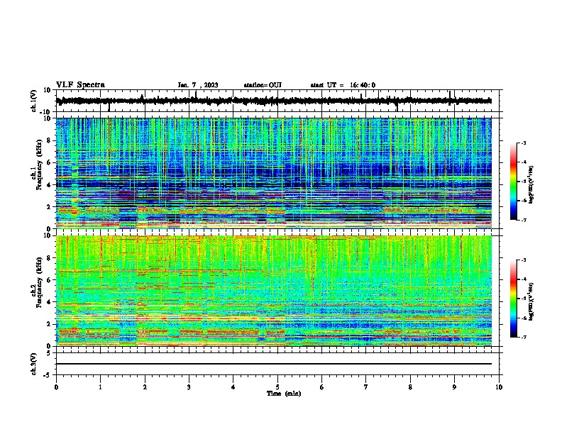
Task: Click time axis tick label "8"
Action: click(410, 387)
